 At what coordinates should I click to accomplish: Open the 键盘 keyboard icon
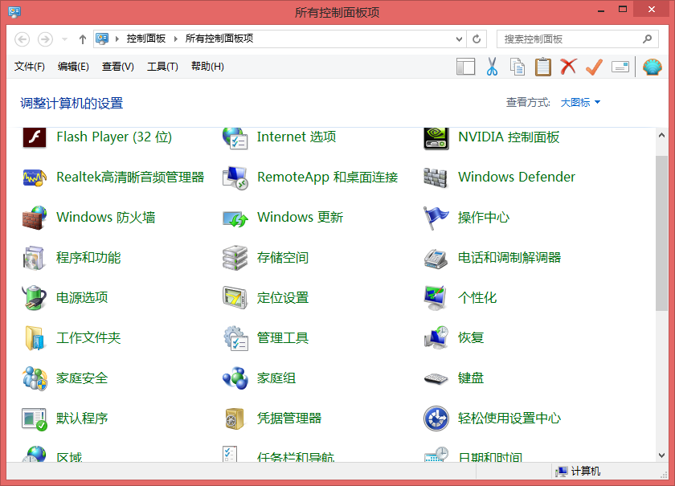click(436, 379)
